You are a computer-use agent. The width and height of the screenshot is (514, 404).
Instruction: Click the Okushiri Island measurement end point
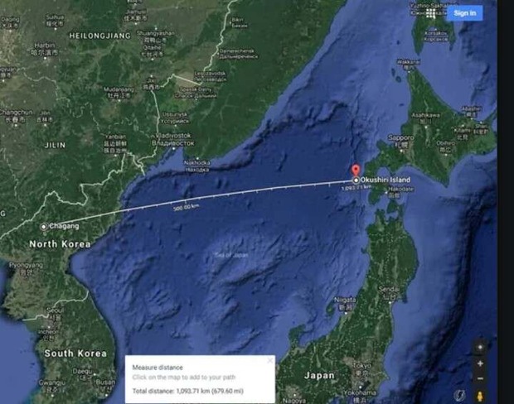356,180
